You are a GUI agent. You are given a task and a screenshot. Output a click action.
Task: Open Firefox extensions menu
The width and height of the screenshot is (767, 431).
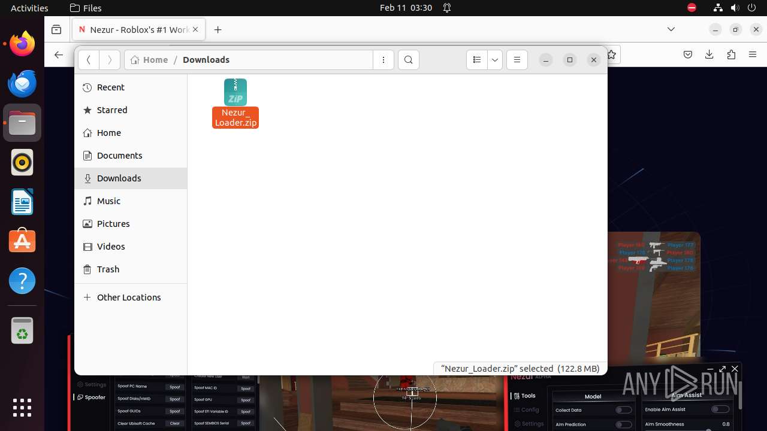click(731, 54)
